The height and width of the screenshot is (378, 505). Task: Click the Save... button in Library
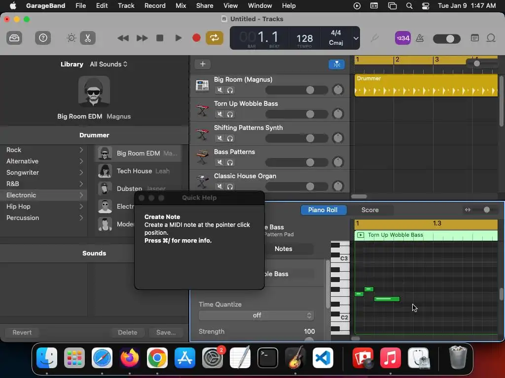pyautogui.click(x=166, y=332)
